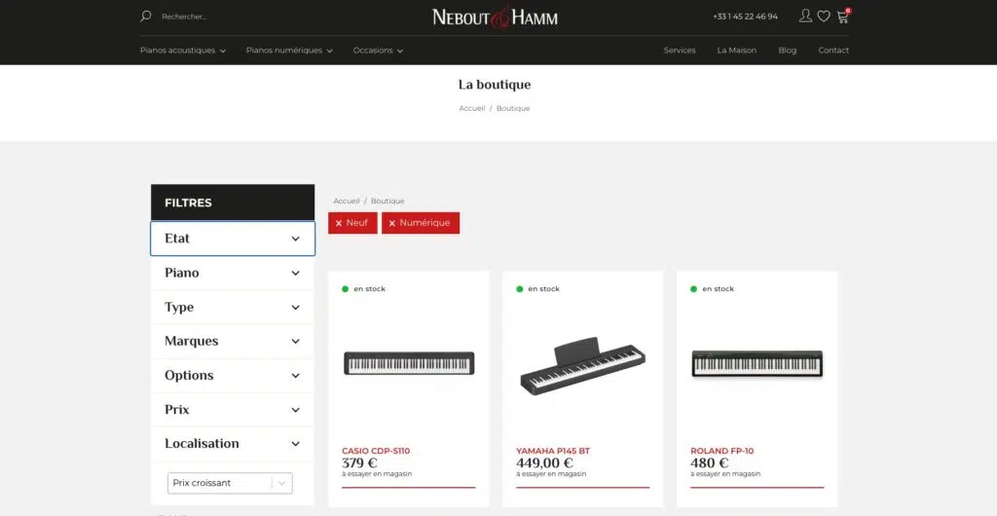Click en stock label on Roland card
997x516 pixels.
coord(718,289)
